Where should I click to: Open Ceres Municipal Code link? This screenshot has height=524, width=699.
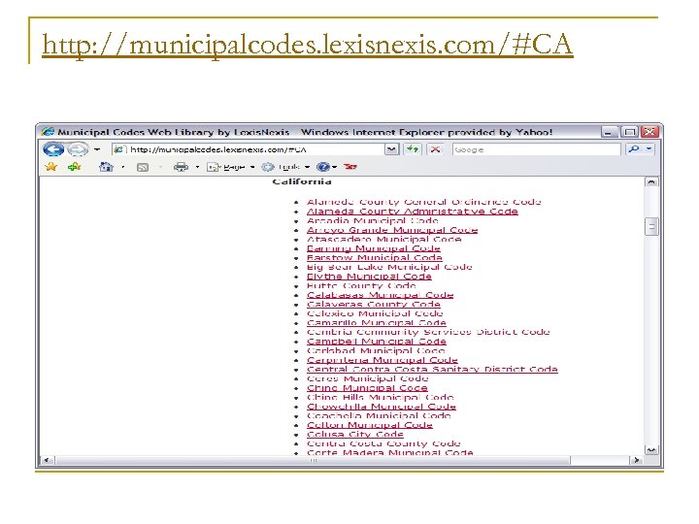tap(367, 378)
